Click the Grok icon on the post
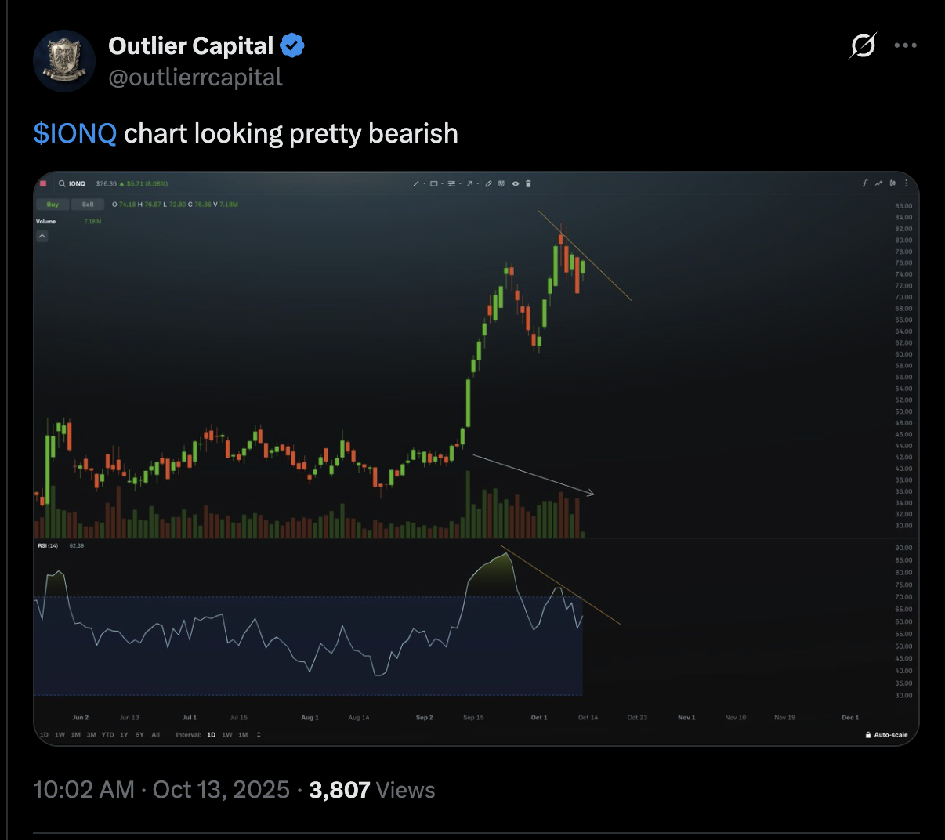 tap(863, 45)
